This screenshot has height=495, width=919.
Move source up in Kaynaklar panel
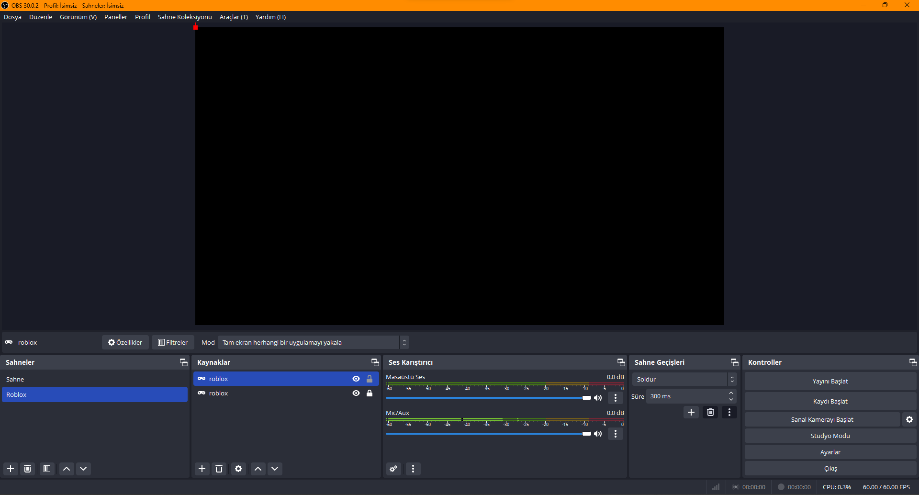pyautogui.click(x=258, y=469)
